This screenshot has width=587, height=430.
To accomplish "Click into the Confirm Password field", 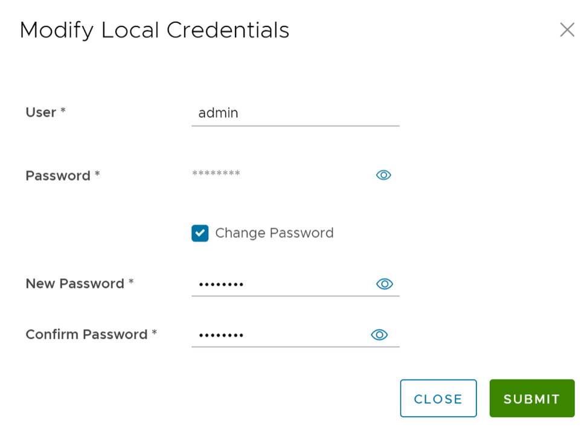I will click(x=278, y=335).
